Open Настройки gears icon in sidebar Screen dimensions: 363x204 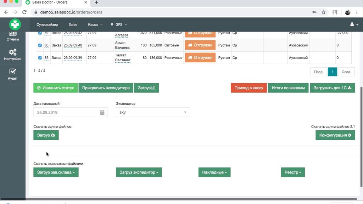point(13,52)
